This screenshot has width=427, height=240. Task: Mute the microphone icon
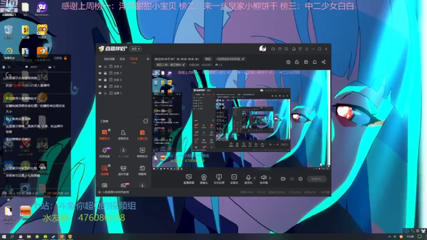click(248, 178)
